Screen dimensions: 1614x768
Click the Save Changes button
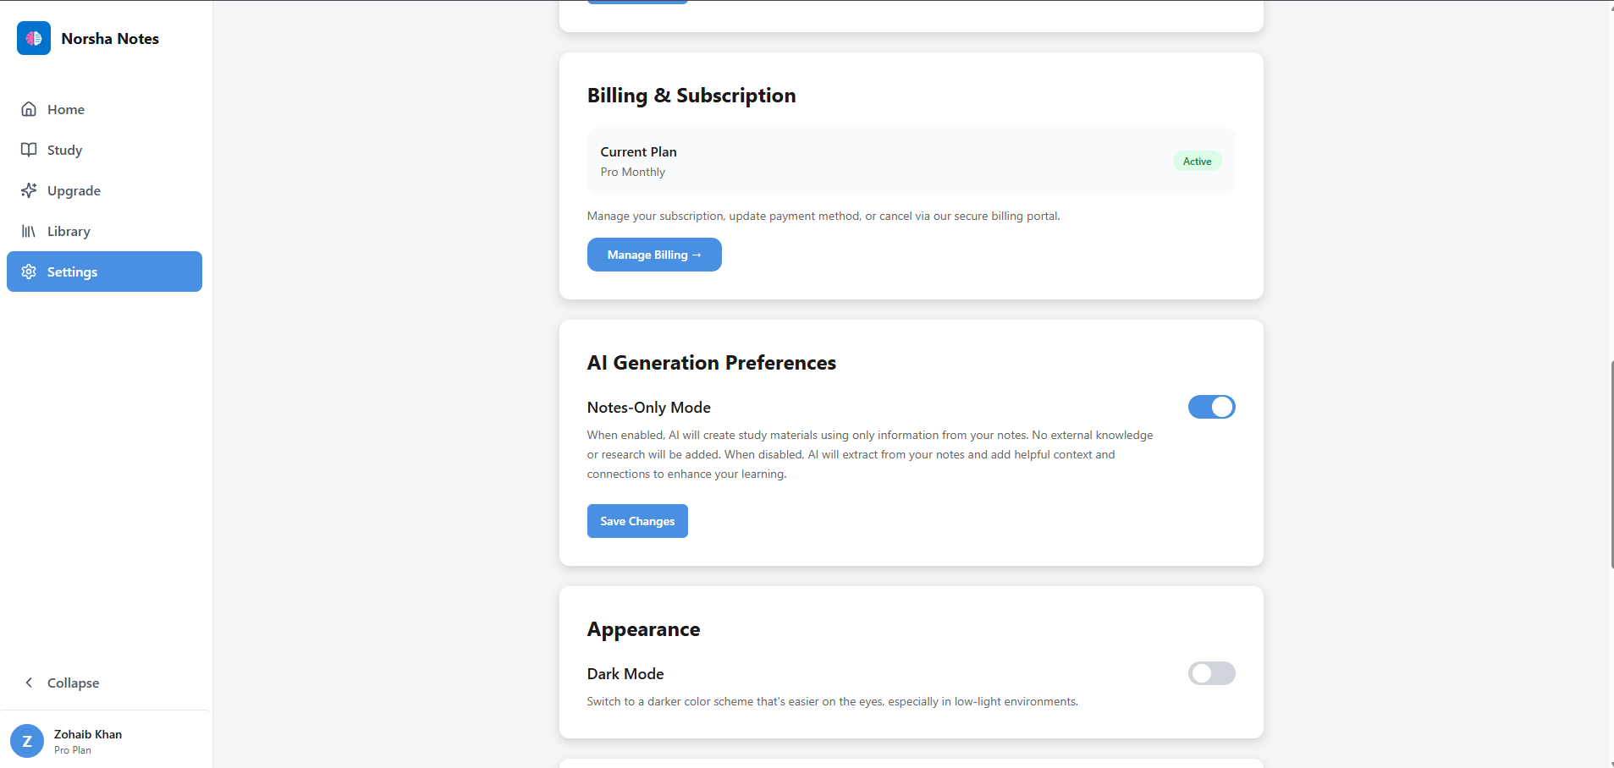pyautogui.click(x=637, y=521)
